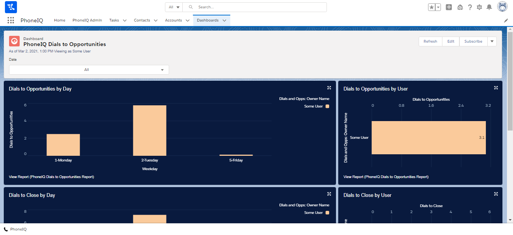Expand the Dials to Opportunities by User chart

(496, 88)
